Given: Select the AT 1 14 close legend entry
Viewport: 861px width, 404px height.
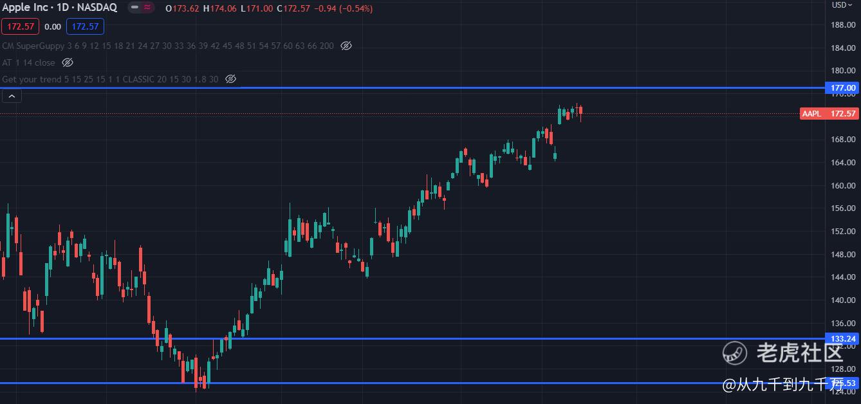Looking at the screenshot, I should pyautogui.click(x=28, y=62).
